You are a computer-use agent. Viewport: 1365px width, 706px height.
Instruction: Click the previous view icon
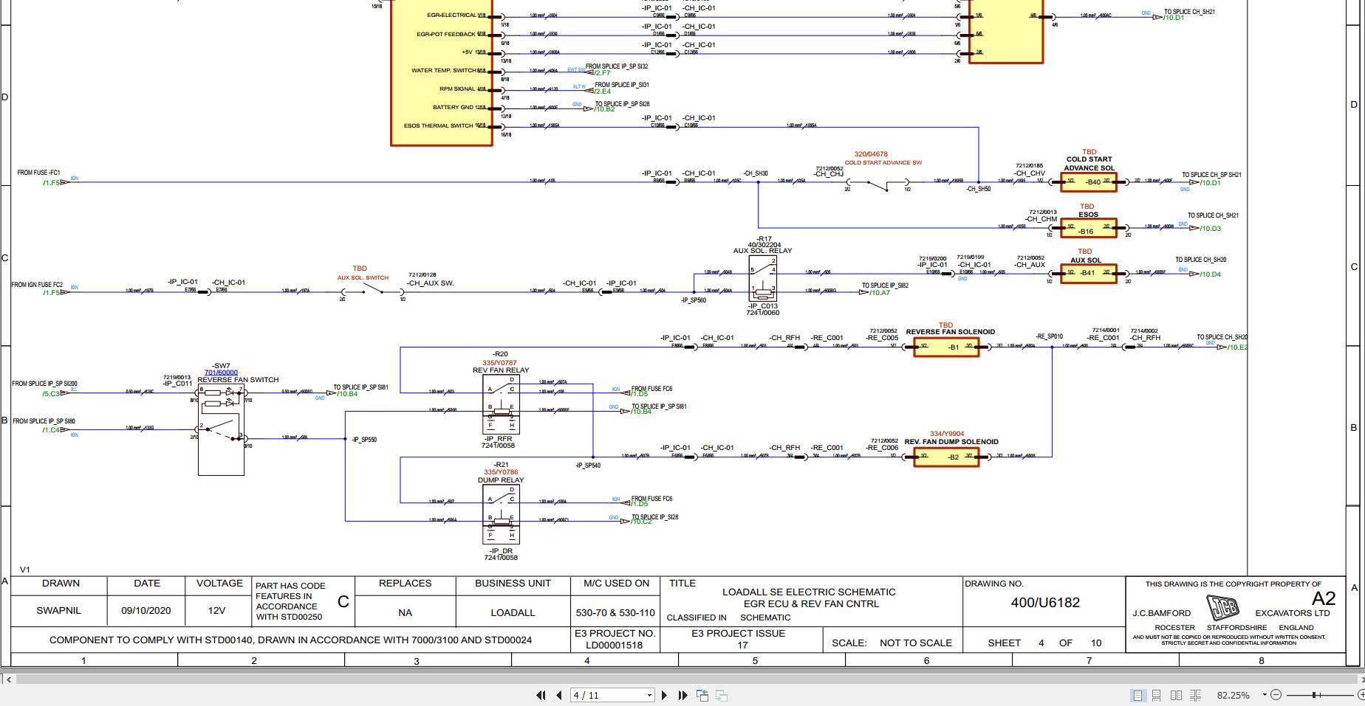(x=702, y=695)
